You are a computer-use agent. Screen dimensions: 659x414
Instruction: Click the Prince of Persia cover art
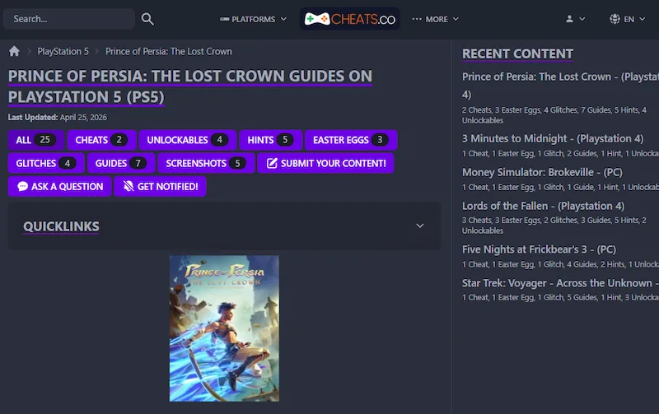[224, 328]
